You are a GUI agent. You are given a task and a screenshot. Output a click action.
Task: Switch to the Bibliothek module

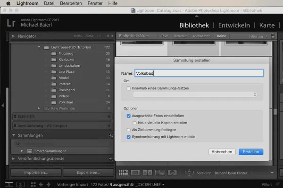194,25
